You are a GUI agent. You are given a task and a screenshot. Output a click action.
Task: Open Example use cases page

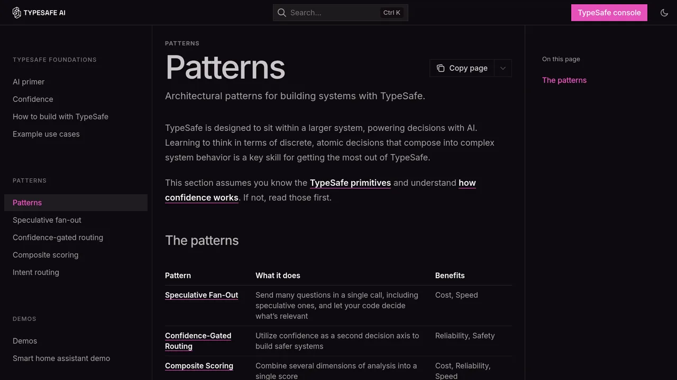pyautogui.click(x=46, y=134)
